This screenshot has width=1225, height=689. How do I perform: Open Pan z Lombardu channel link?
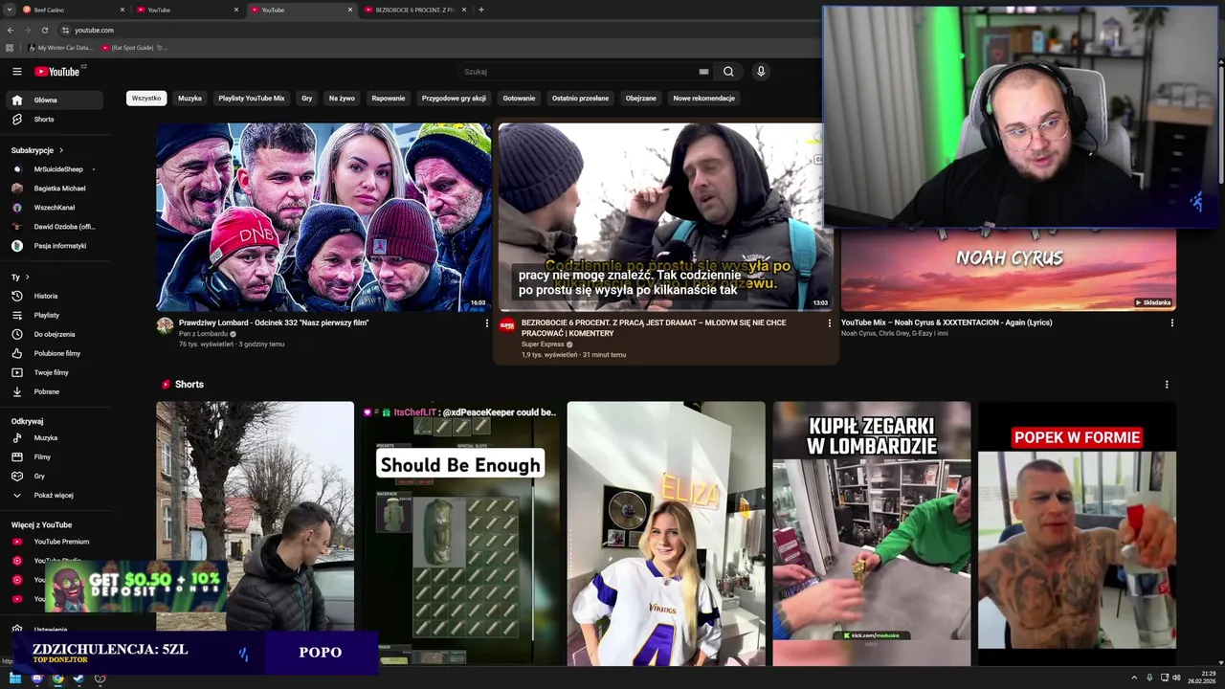pos(203,334)
